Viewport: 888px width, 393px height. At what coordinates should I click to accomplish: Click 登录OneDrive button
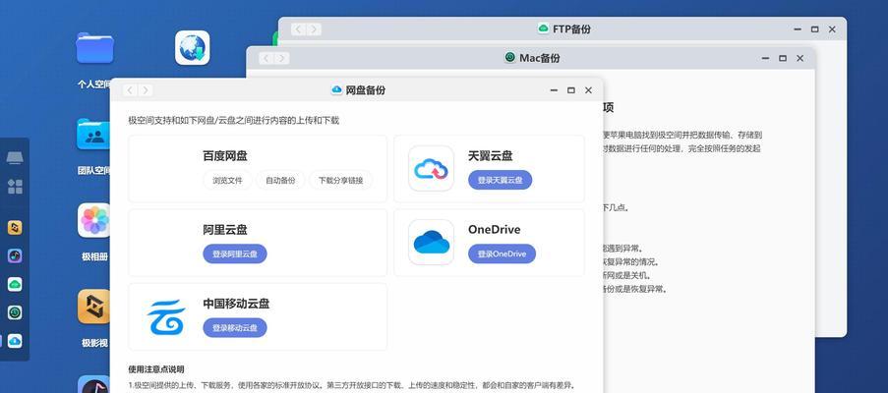[502, 253]
